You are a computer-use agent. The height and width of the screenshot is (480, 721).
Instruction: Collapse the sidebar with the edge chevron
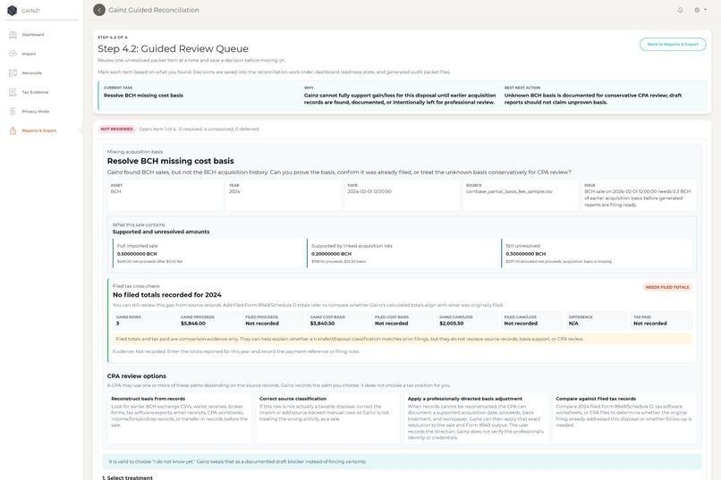click(81, 131)
